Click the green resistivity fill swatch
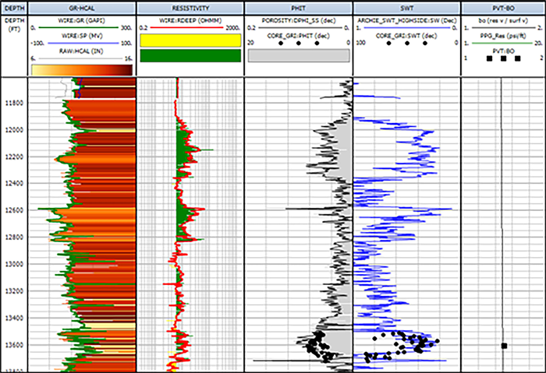Image resolution: width=546 pixels, height=373 pixels. pyautogui.click(x=190, y=55)
